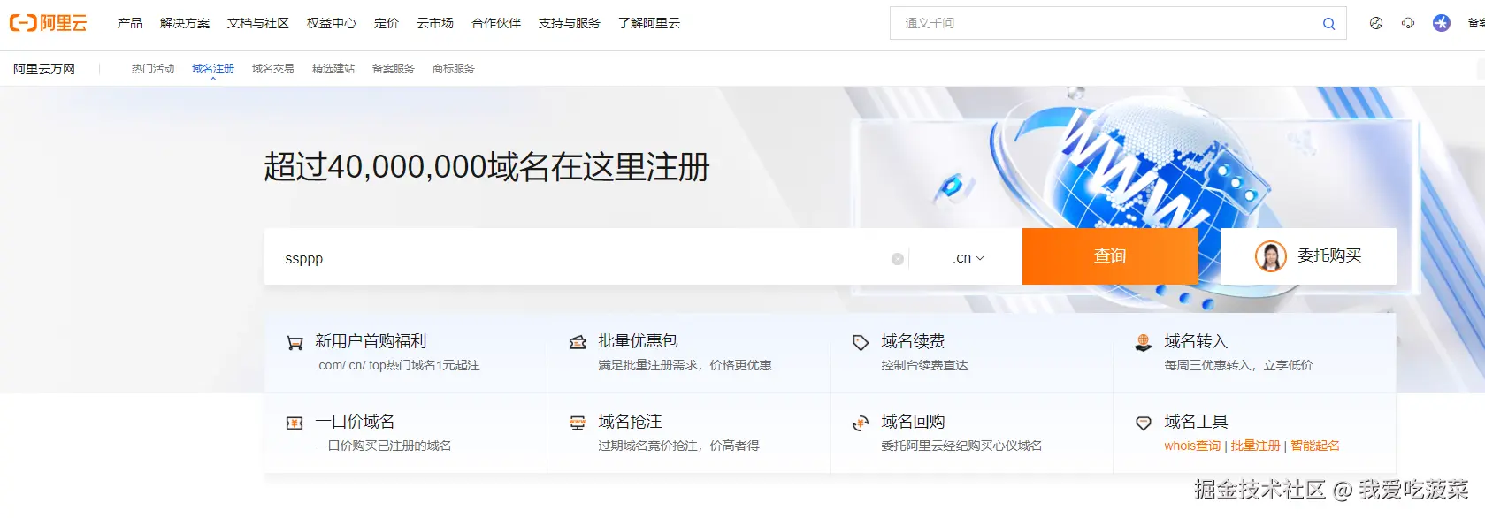Open the 文档与社区 menu
This screenshot has width=1485, height=518.
click(x=258, y=23)
